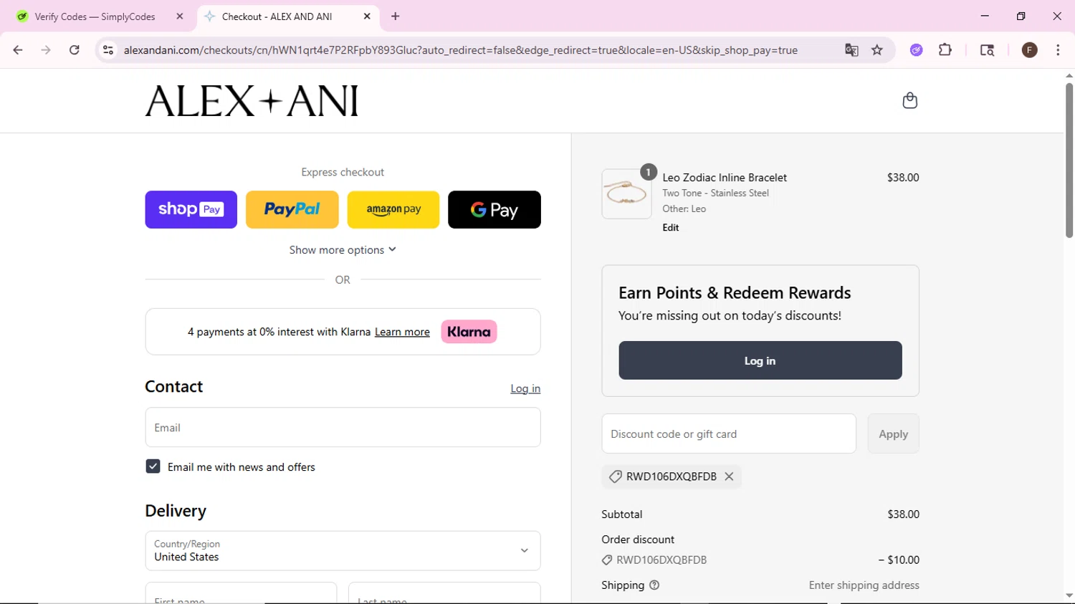
Task: Click the translate page icon
Action: click(x=851, y=50)
